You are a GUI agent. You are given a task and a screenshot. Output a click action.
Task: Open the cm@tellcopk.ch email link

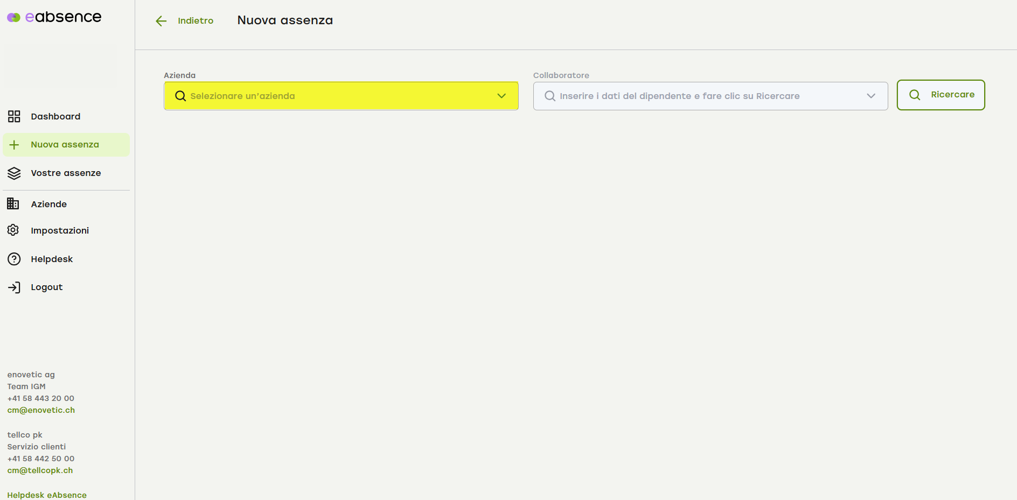tap(40, 470)
